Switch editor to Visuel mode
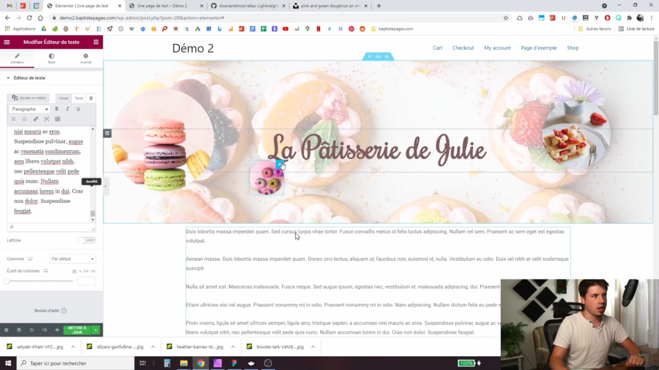The height and width of the screenshot is (370, 659). coord(64,98)
